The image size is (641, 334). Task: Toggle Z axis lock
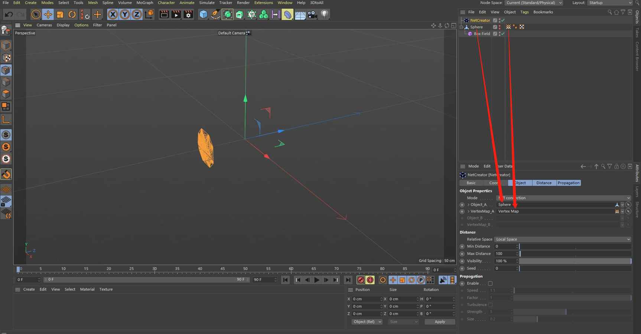pos(137,14)
